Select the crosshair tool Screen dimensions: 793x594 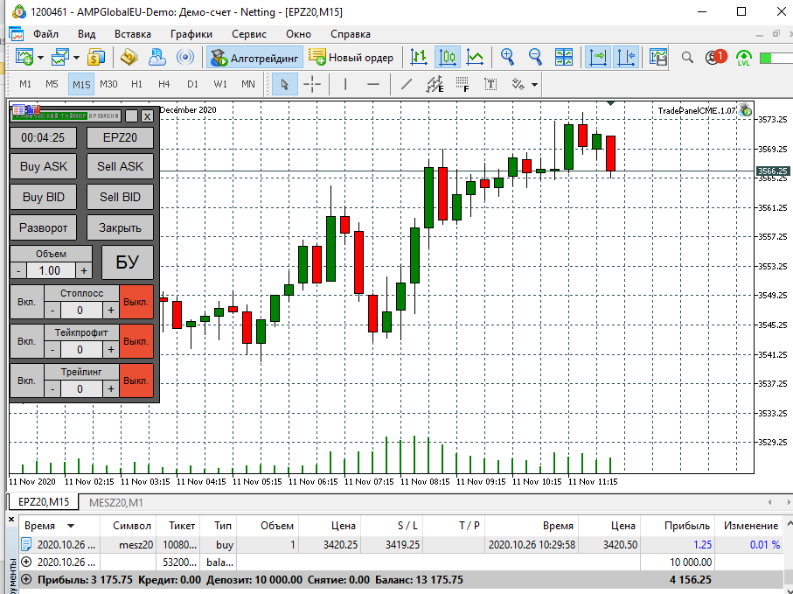312,85
